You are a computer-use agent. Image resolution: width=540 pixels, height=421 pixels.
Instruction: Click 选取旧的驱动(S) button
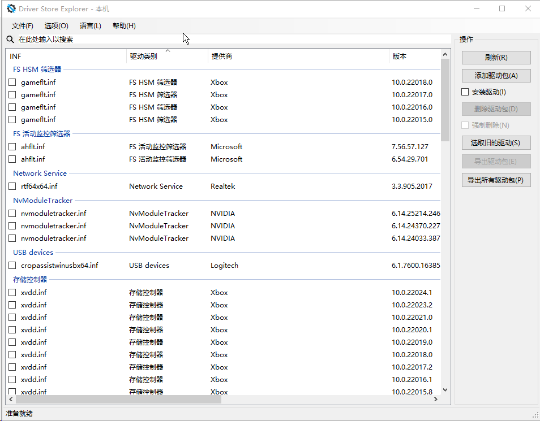coord(496,142)
